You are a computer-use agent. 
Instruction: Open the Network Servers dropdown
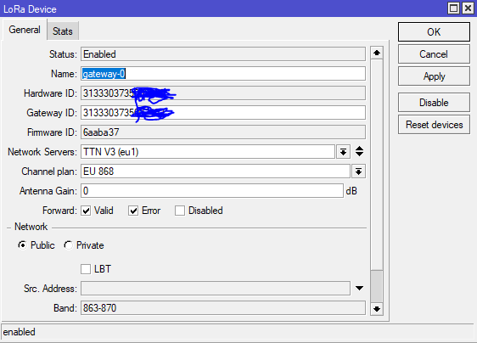(343, 152)
